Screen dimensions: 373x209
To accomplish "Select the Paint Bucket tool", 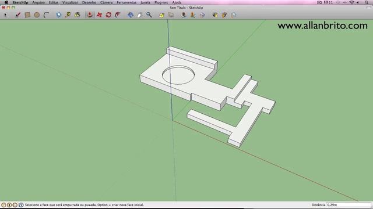I will 78,15.
